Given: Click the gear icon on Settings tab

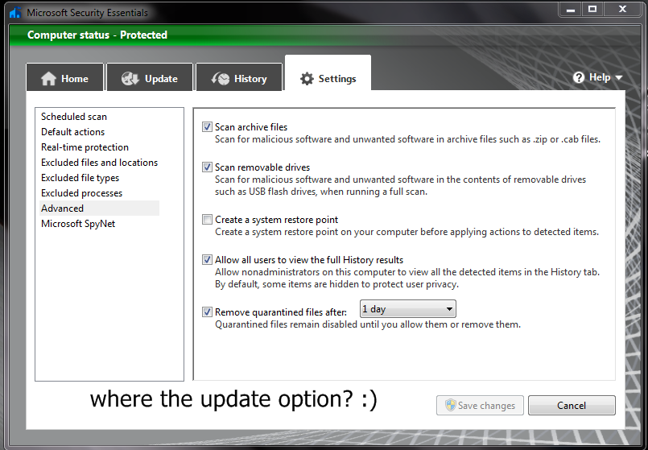Looking at the screenshot, I should 307,79.
